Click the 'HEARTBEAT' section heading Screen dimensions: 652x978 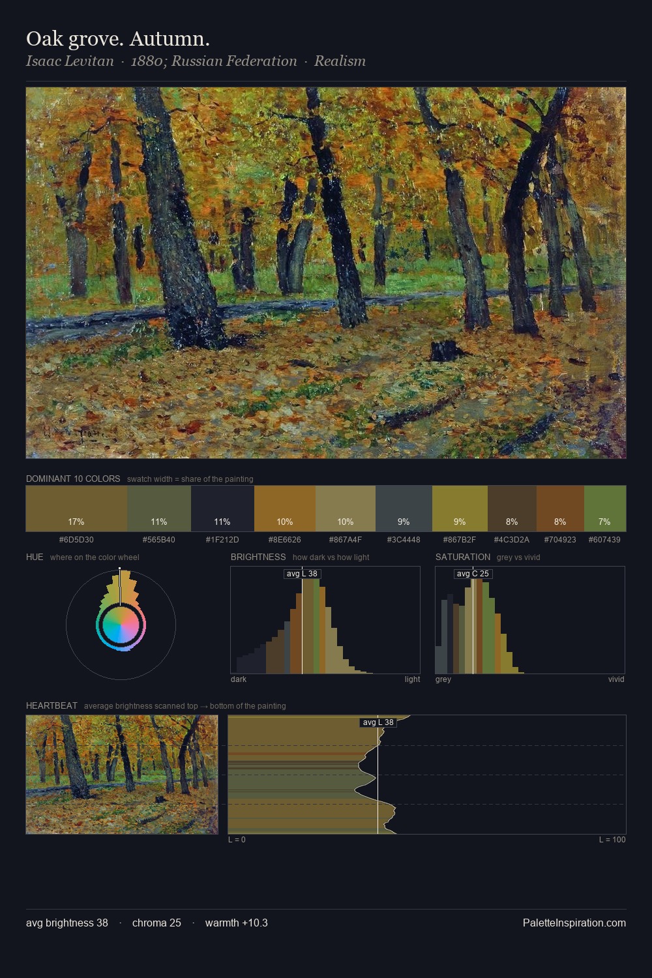coord(52,705)
